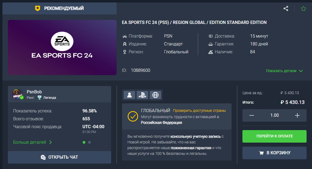The width and height of the screenshot is (312, 169).
Task: Click the yellow checkmark ГЛОБАЛЬНЫЙ icon
Action: pos(133,116)
